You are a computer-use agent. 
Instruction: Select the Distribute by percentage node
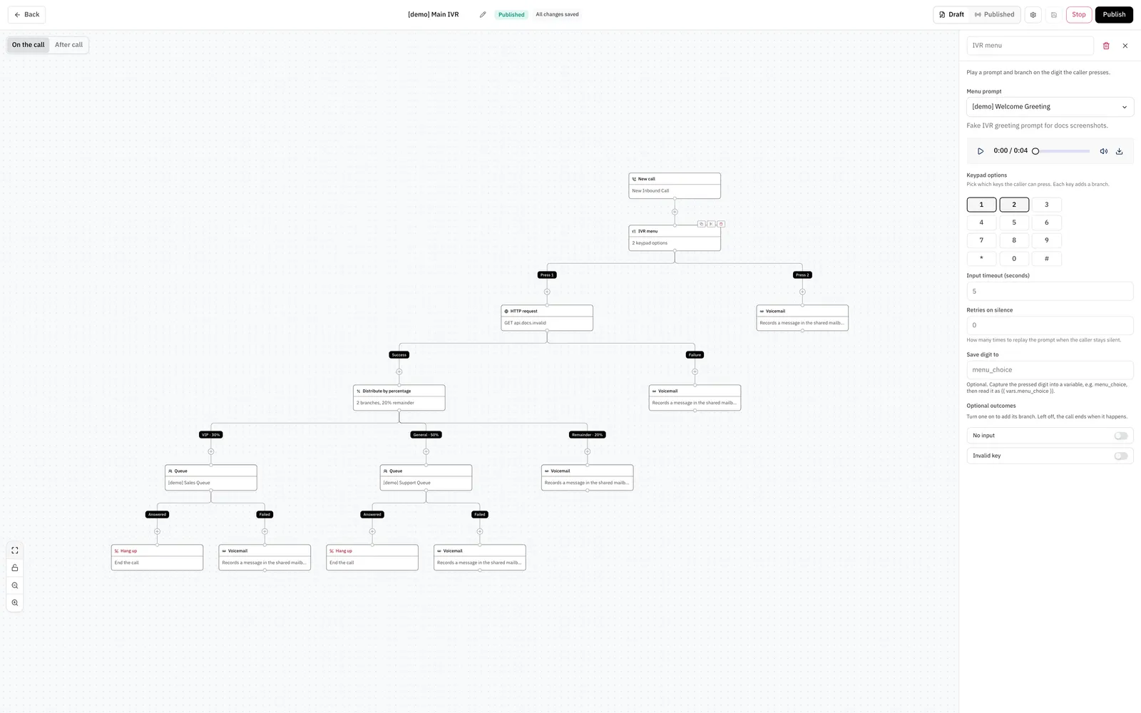(399, 397)
